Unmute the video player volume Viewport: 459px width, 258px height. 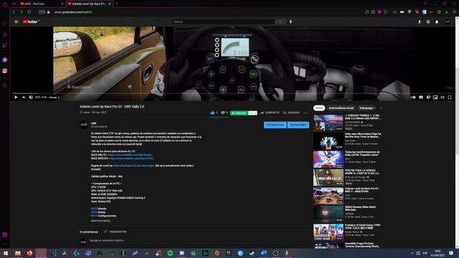click(31, 97)
